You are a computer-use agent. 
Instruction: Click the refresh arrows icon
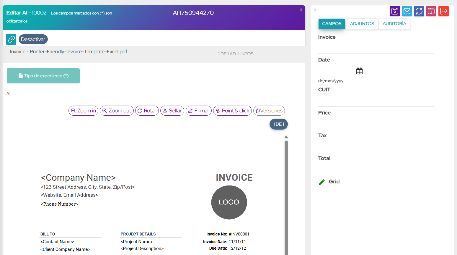pyautogui.click(x=419, y=11)
